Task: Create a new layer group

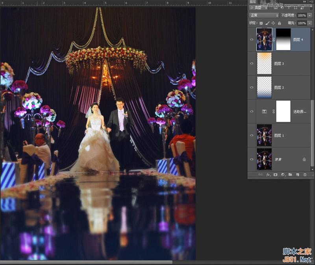Action: pyautogui.click(x=290, y=175)
